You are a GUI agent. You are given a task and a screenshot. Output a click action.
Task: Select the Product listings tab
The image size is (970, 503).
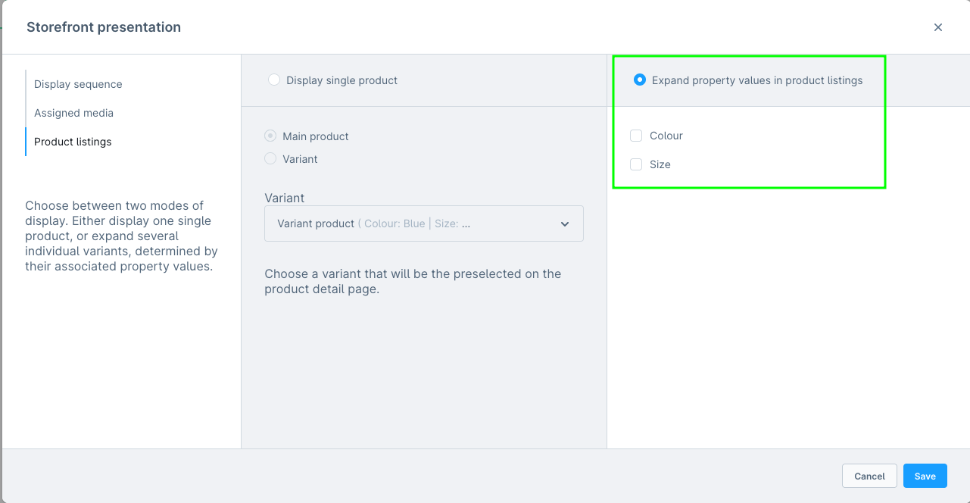point(73,142)
